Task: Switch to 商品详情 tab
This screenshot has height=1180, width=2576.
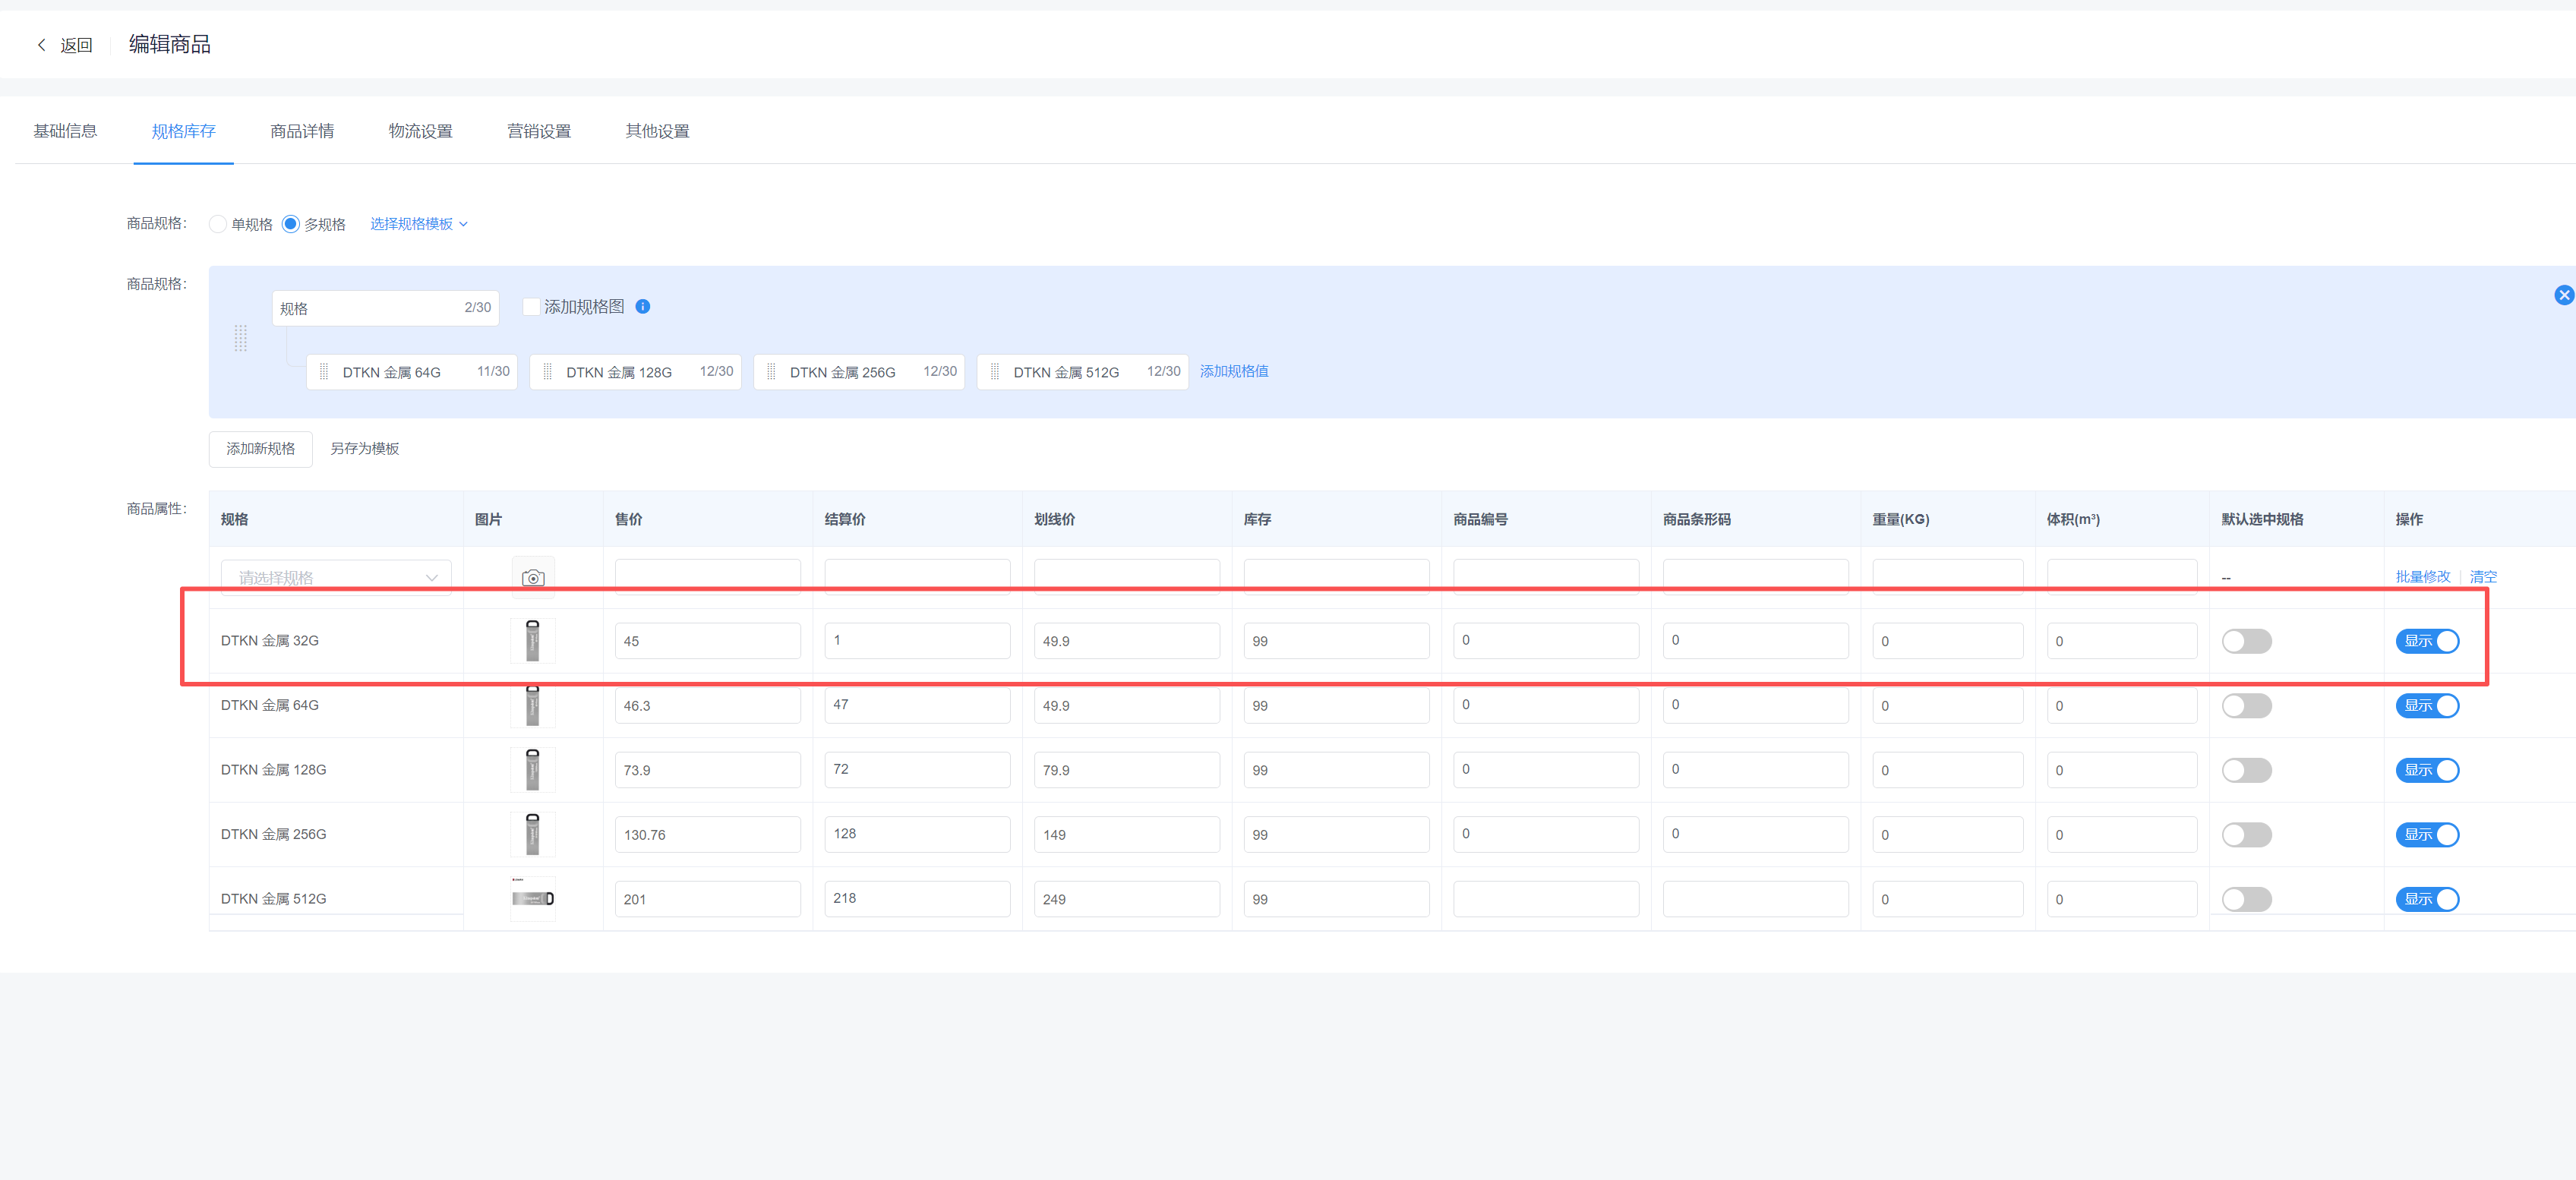Action: click(302, 131)
